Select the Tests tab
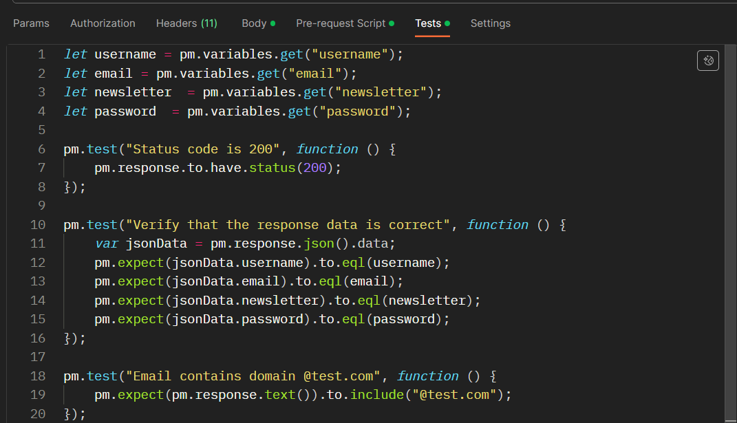 (428, 23)
